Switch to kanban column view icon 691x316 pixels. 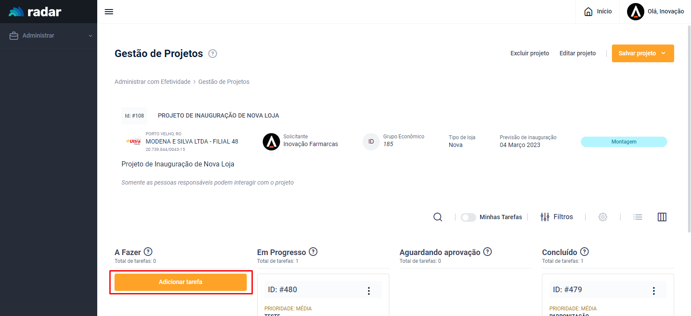662,217
